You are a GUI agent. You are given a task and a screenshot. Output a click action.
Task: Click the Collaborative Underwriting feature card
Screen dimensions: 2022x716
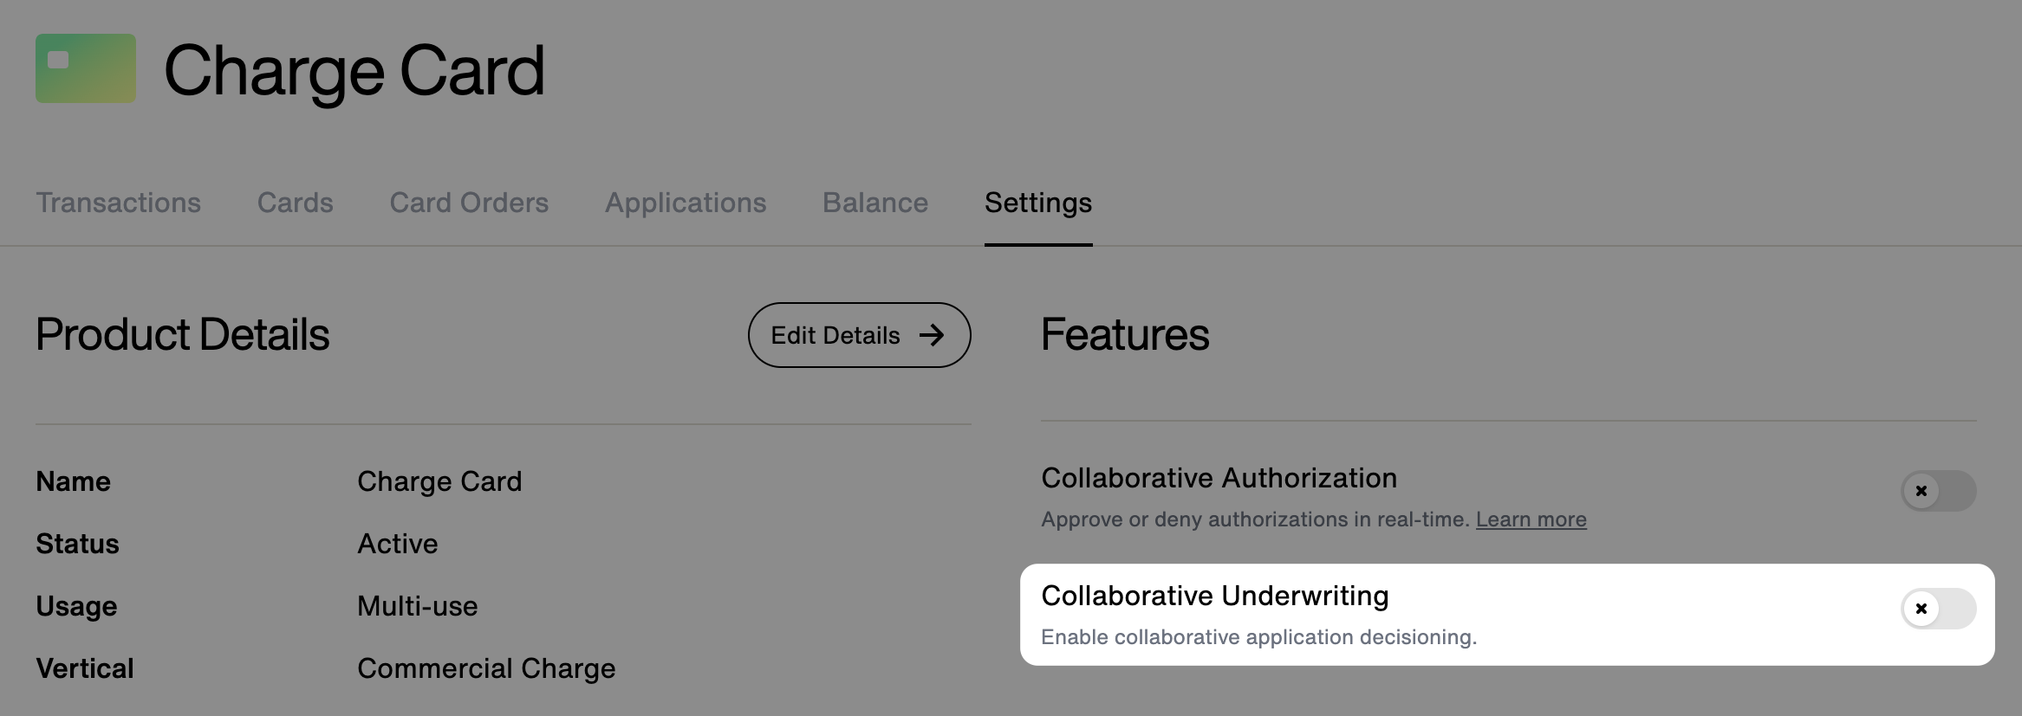[1473, 613]
